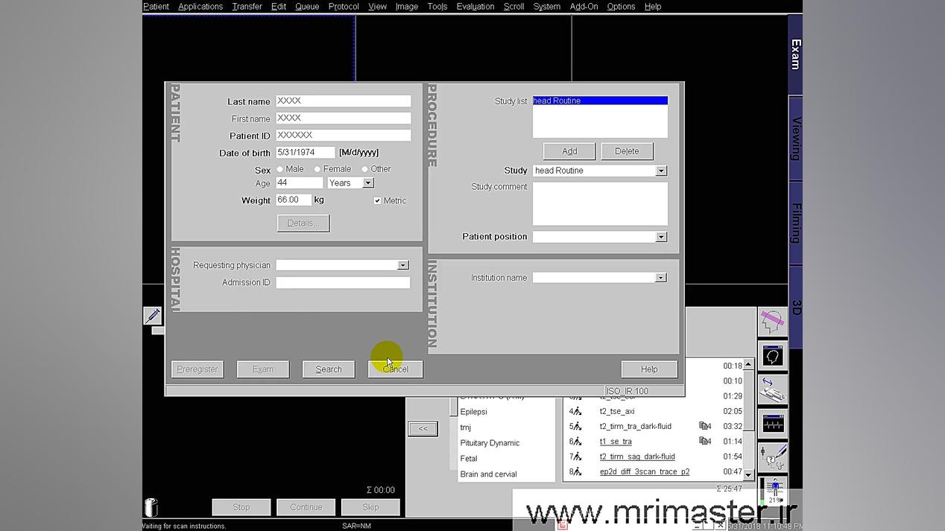Open the System menu
Screen dimensions: 945x531
[547, 7]
